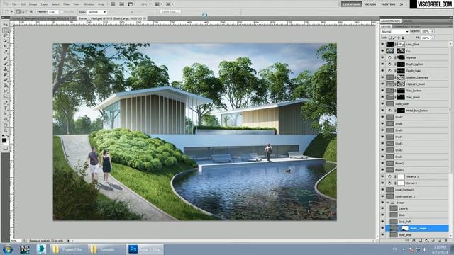Click the Layers panel vertical scrollbar
The height and width of the screenshot is (255, 454).
coord(450,140)
